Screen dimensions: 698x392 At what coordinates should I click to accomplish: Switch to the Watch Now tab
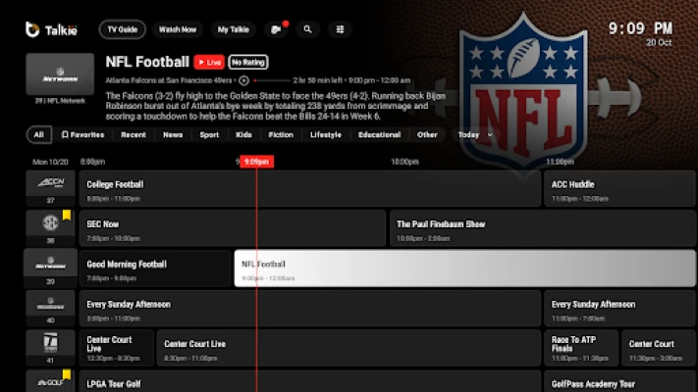[178, 29]
